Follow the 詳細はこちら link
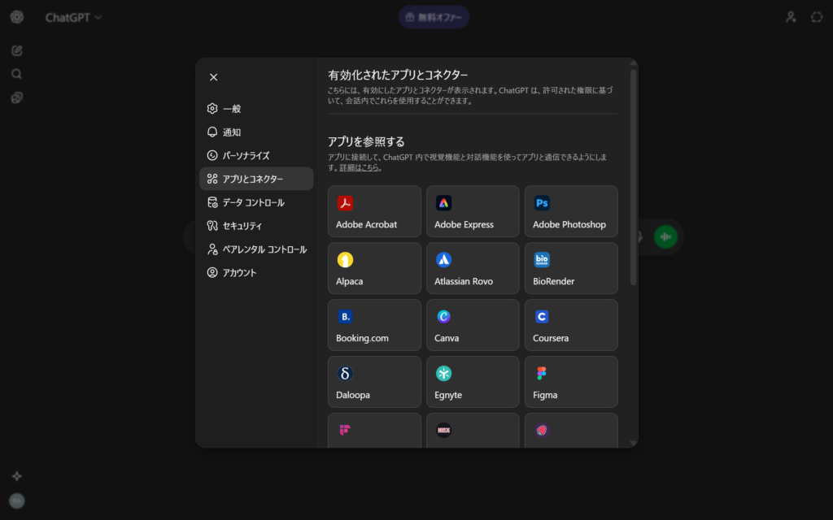Screen dimensions: 833x520 click(360, 167)
